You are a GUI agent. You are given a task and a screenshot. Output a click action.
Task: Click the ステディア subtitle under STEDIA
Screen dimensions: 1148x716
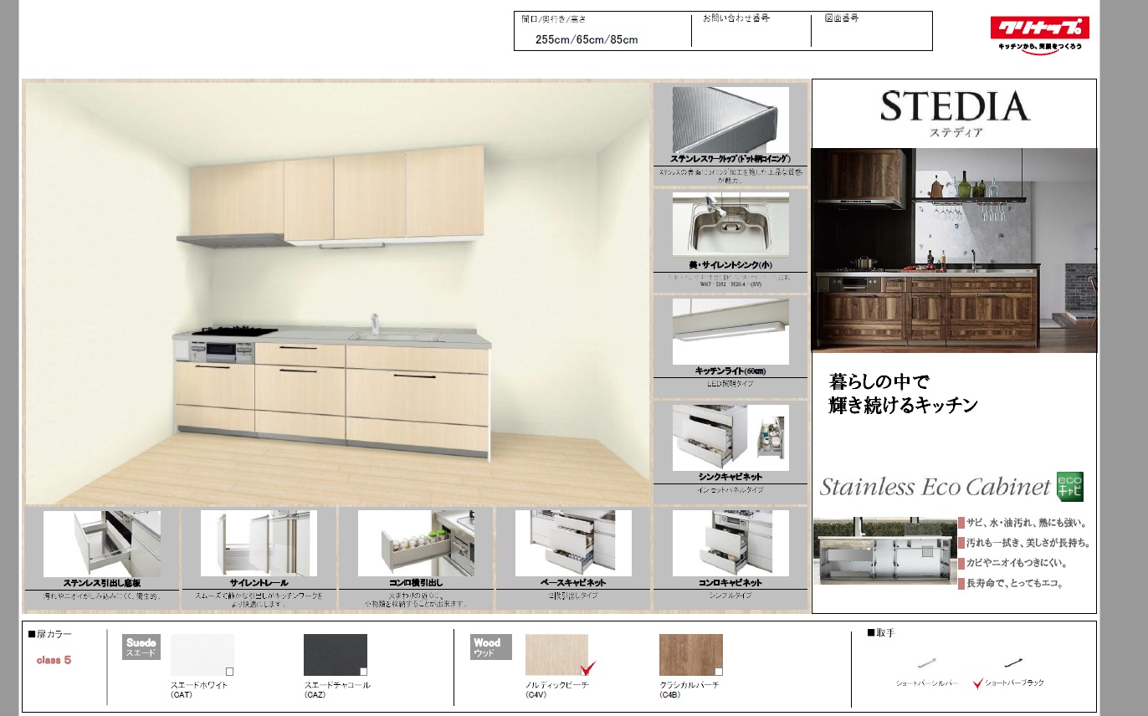coord(956,132)
